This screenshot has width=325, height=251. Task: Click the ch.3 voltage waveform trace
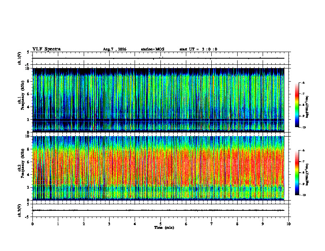tap(158, 210)
